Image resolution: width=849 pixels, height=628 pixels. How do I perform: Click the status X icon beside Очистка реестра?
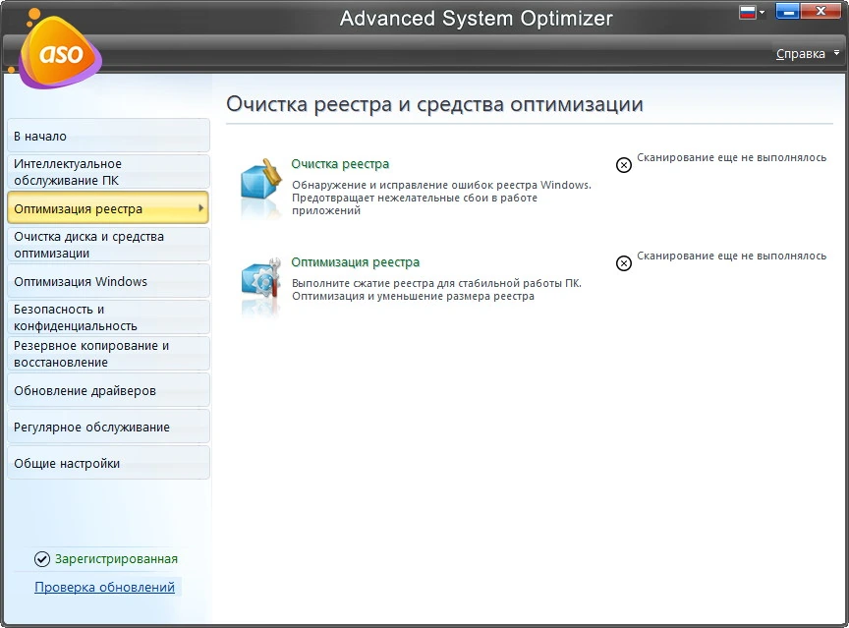click(624, 165)
